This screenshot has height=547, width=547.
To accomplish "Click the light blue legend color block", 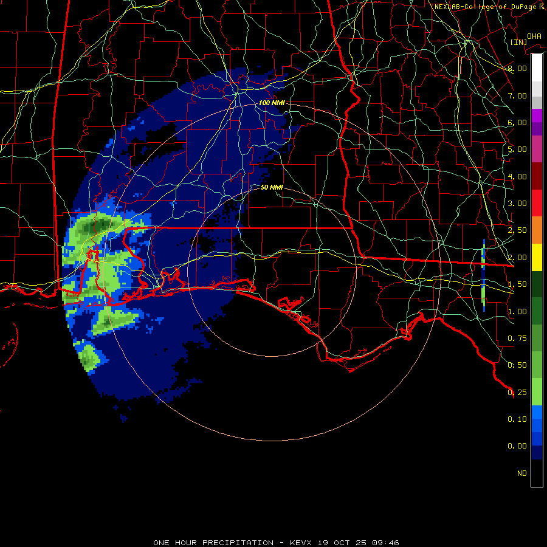I will 537,412.
